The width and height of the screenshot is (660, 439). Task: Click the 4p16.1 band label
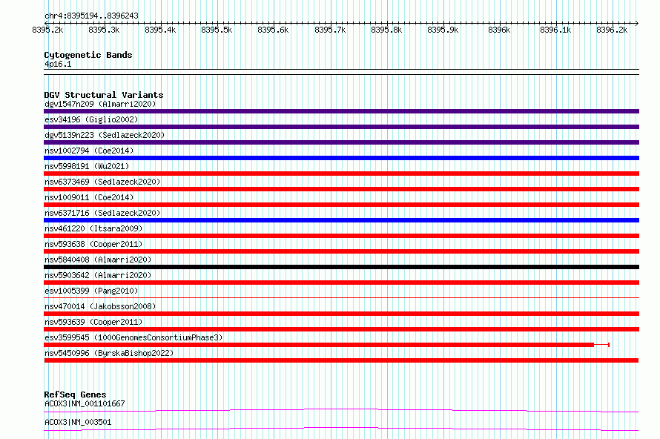pos(58,64)
